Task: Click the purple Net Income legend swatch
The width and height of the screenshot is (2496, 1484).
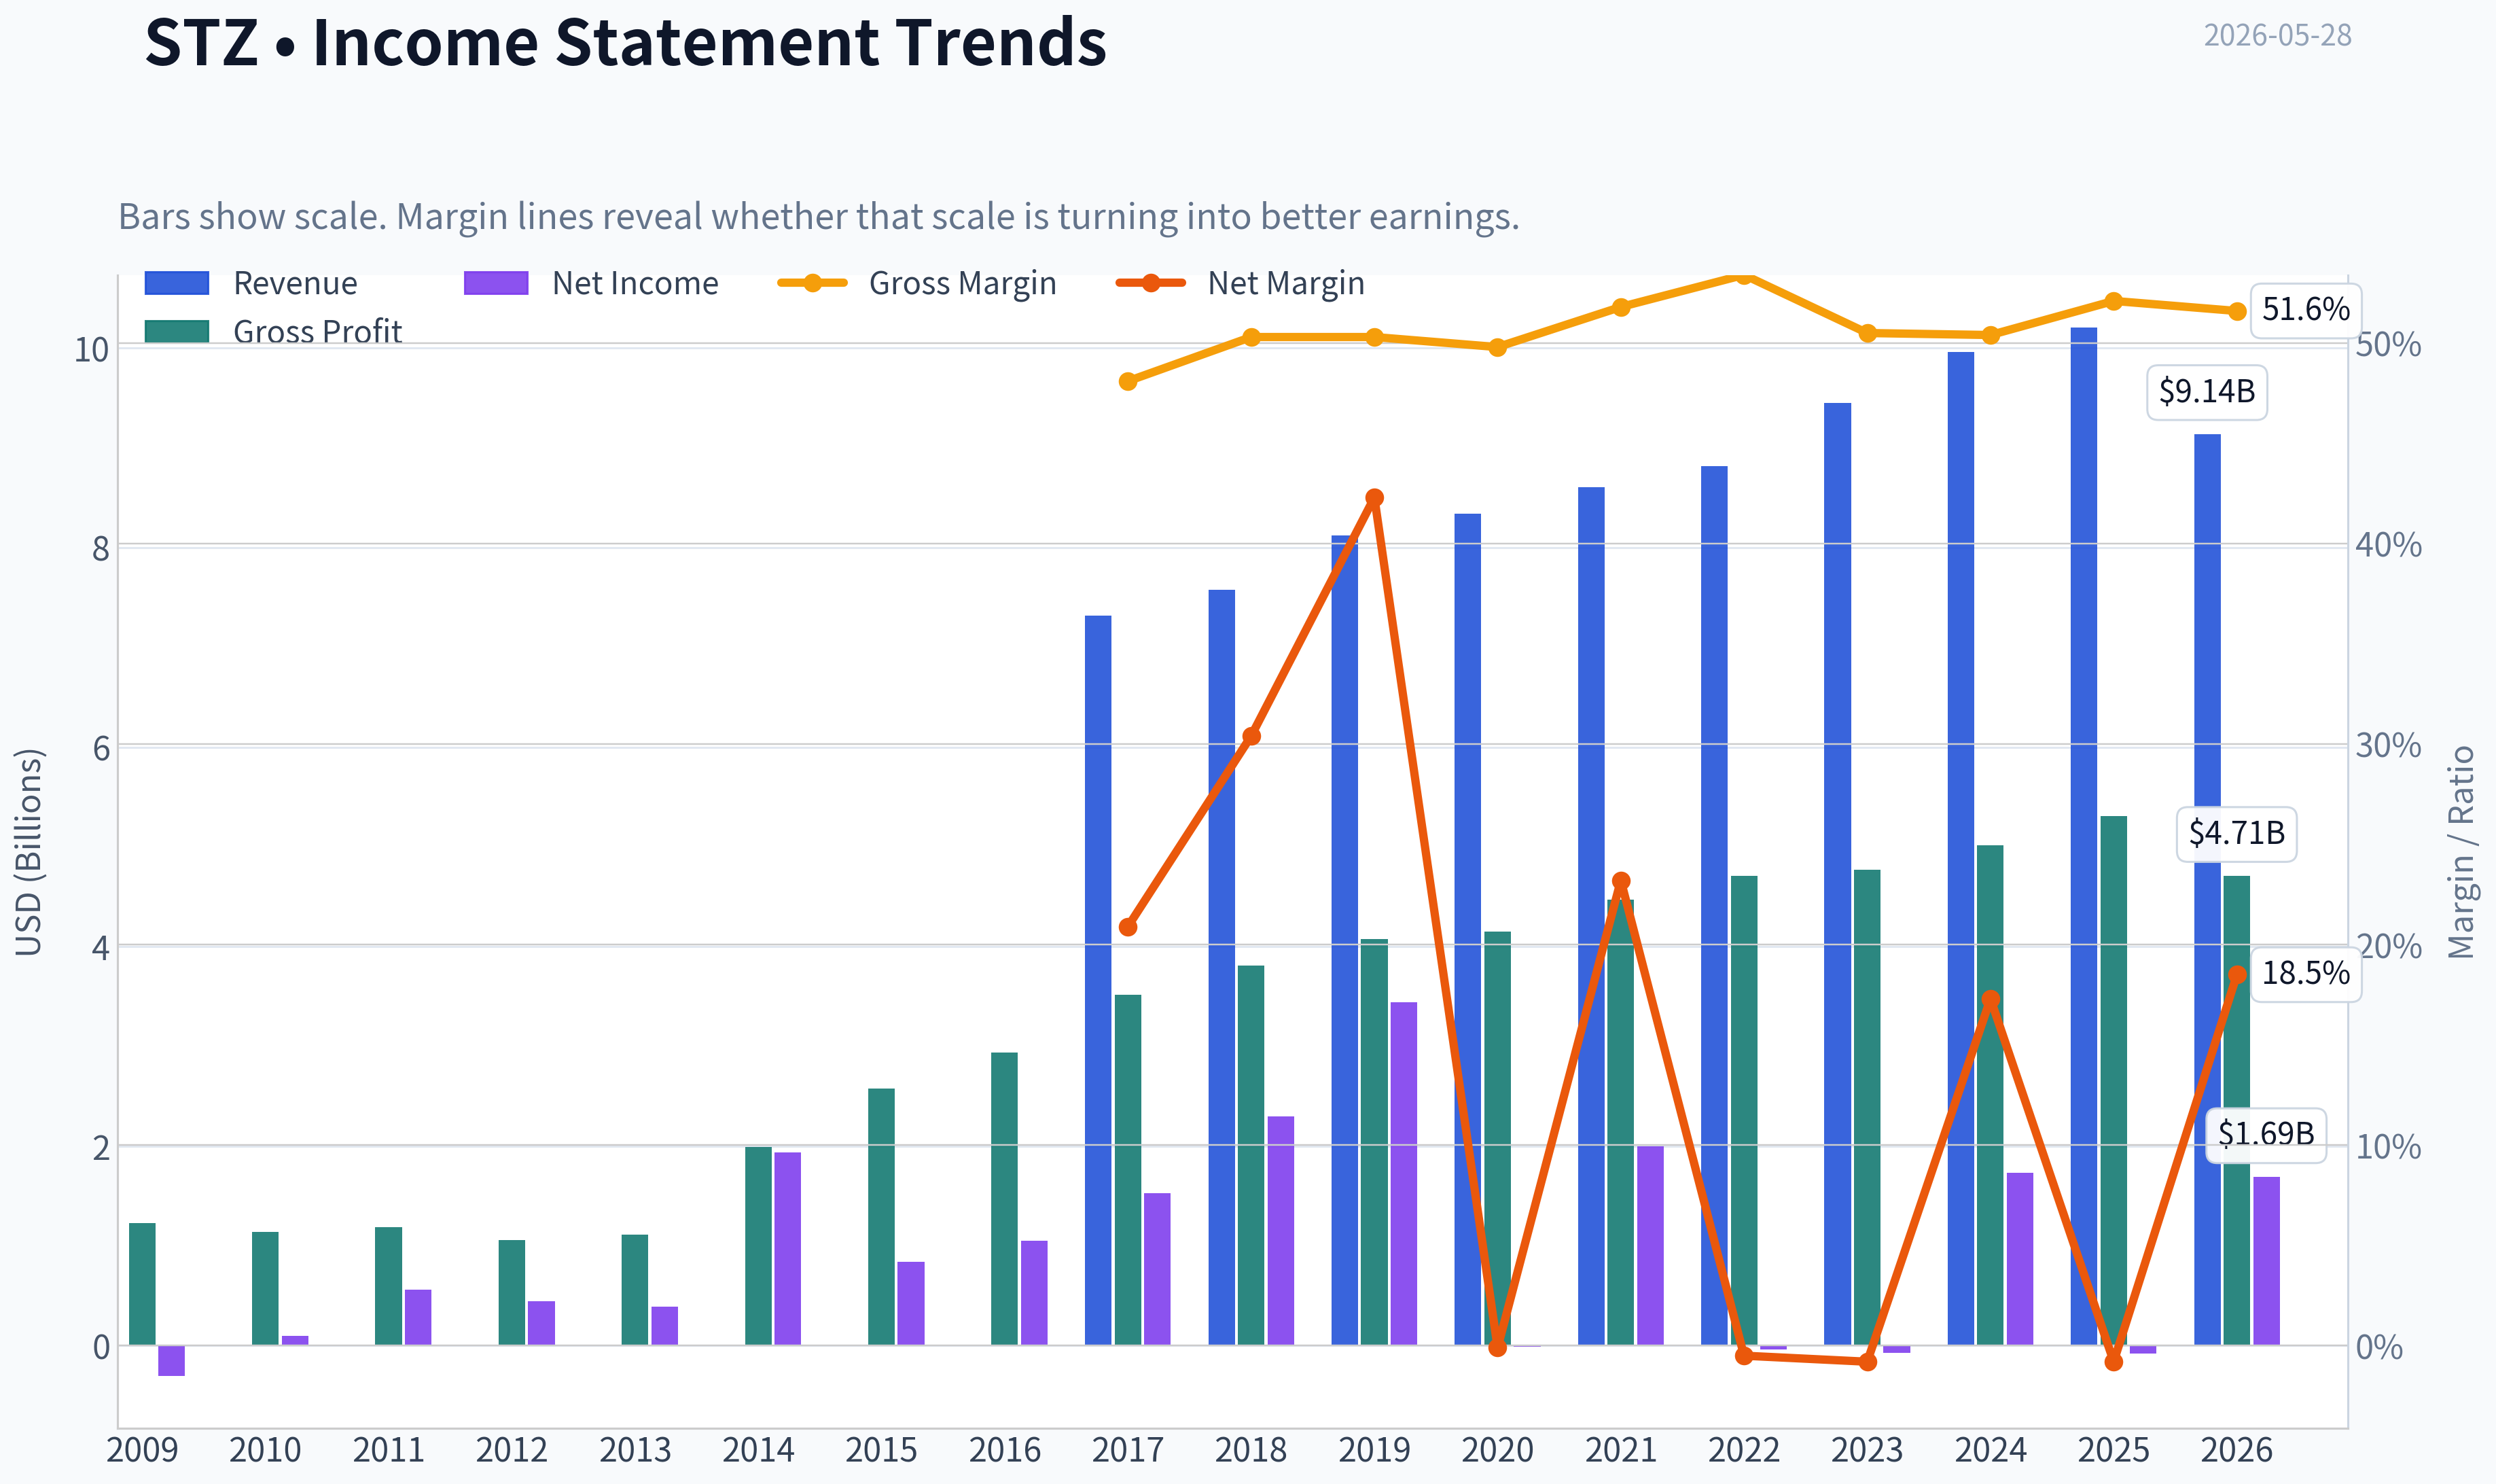Action: click(496, 283)
